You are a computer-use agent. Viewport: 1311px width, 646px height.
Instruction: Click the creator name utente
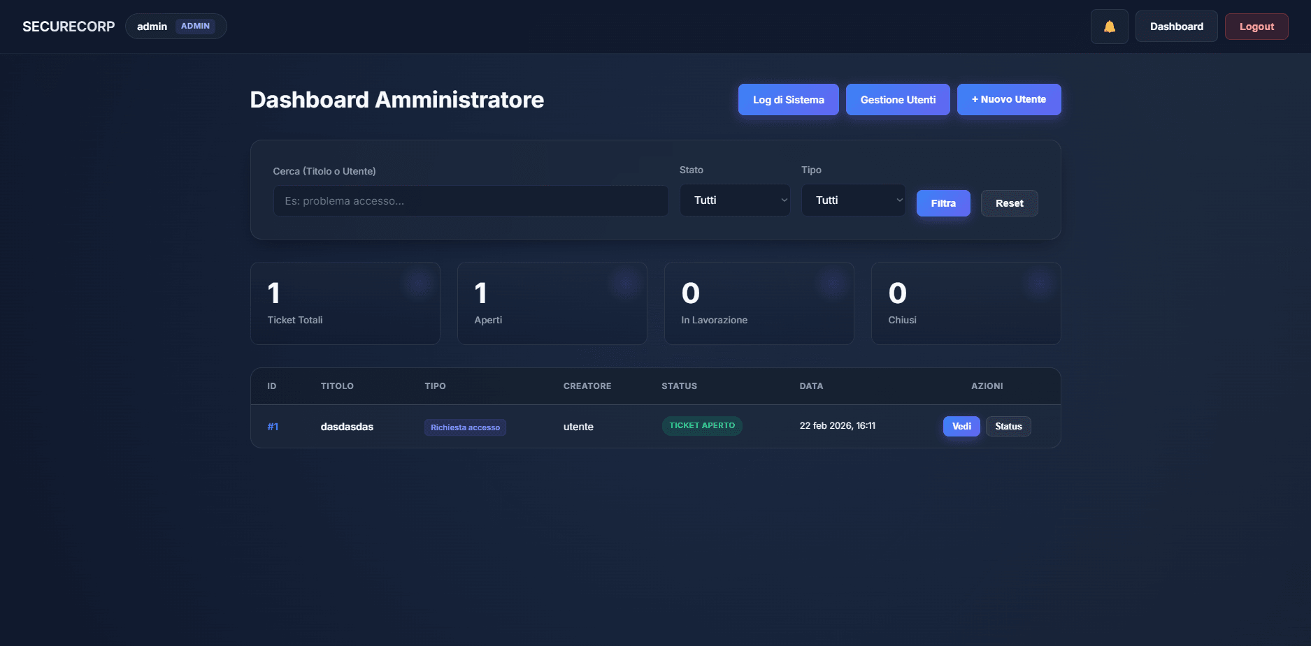pyautogui.click(x=578, y=427)
